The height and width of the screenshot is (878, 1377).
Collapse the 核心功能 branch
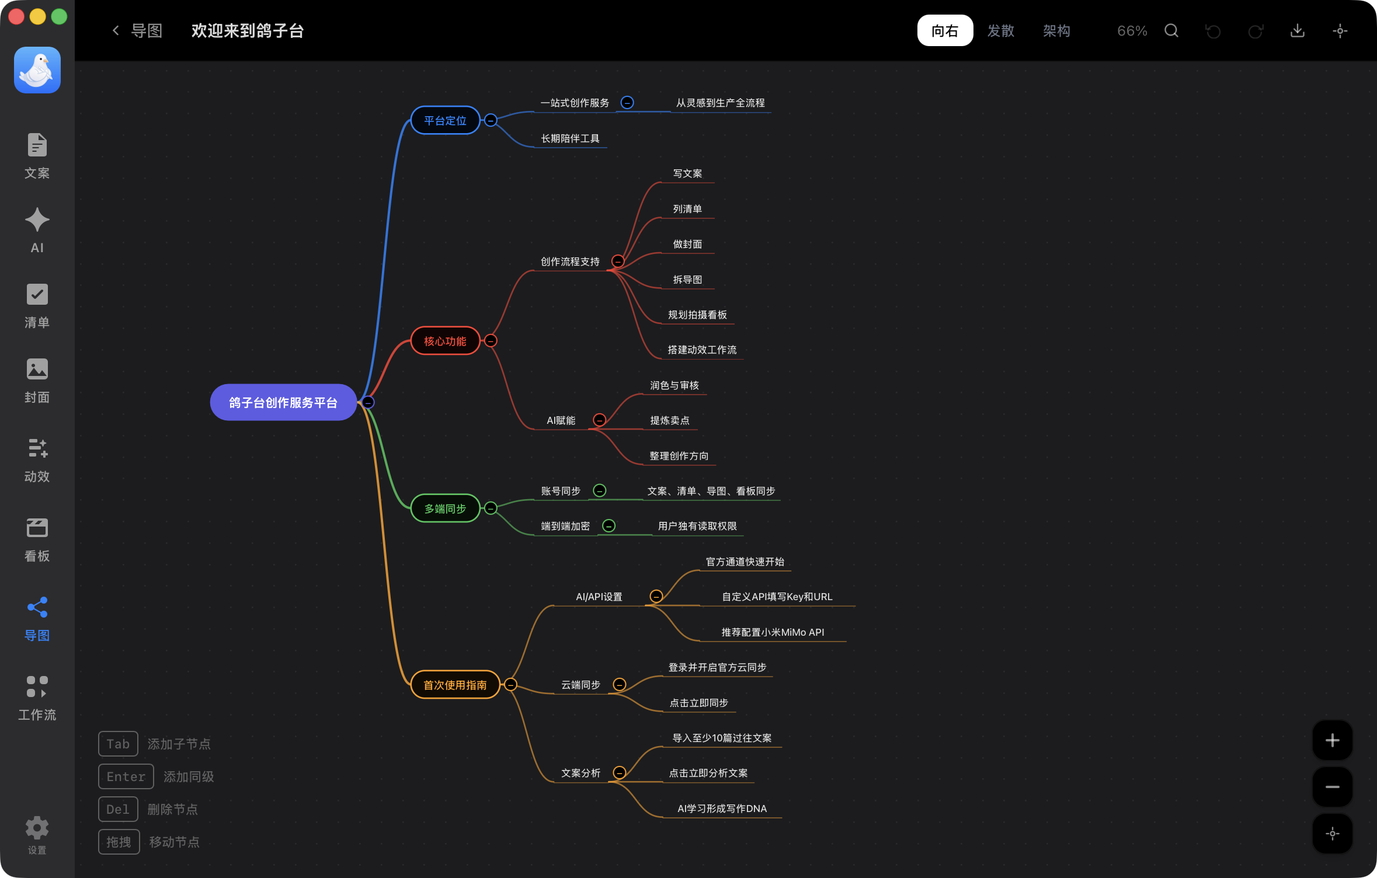pos(491,340)
